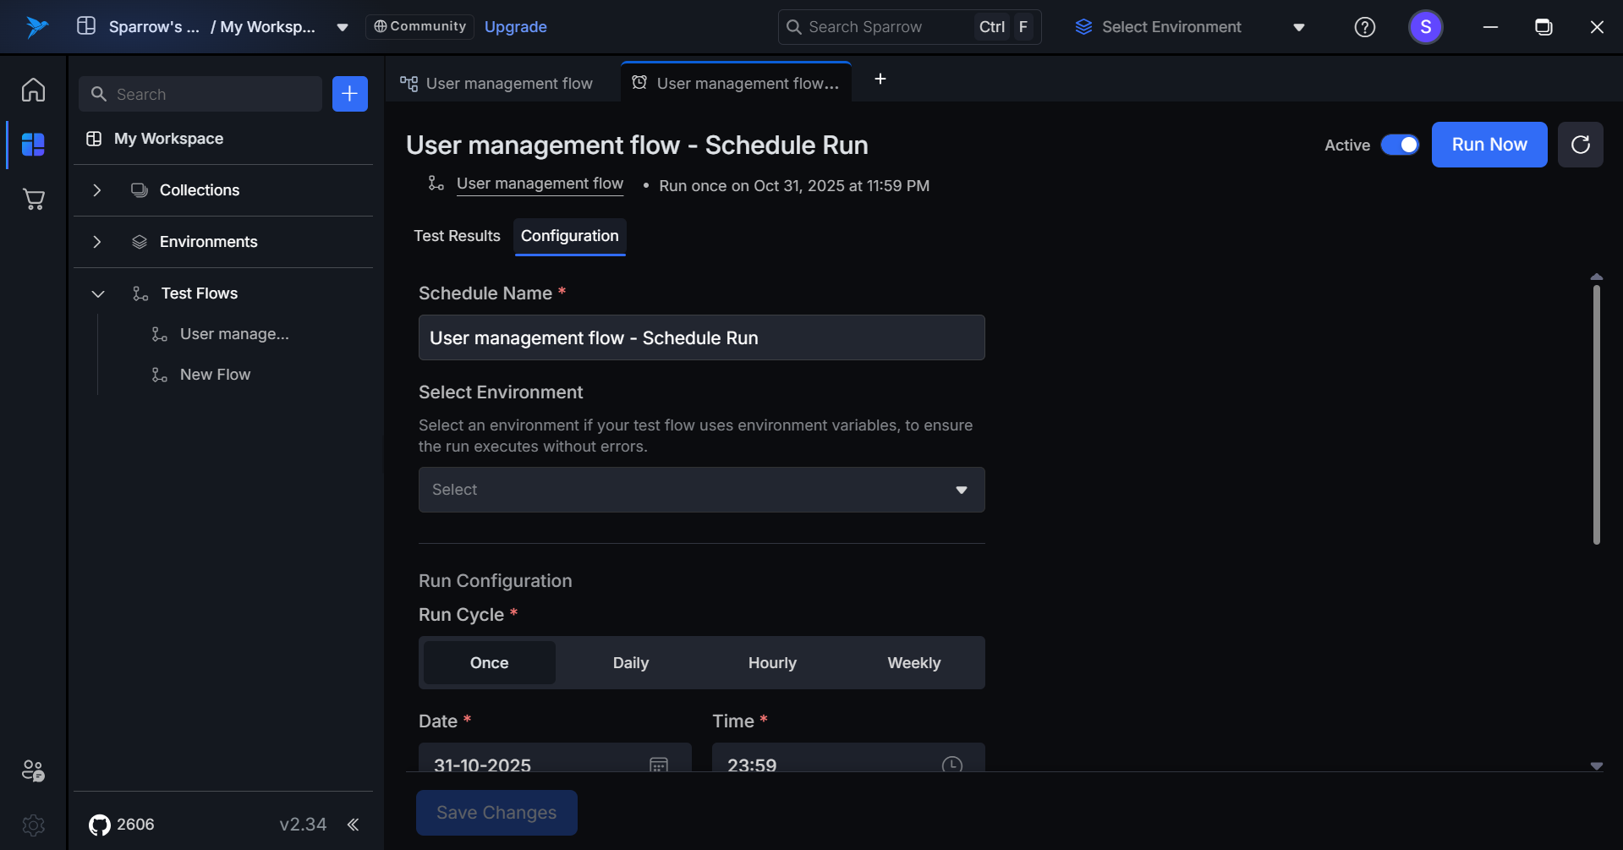Screen dimensions: 1623x850
Task: Switch to the Test Results tab
Action: coord(457,236)
